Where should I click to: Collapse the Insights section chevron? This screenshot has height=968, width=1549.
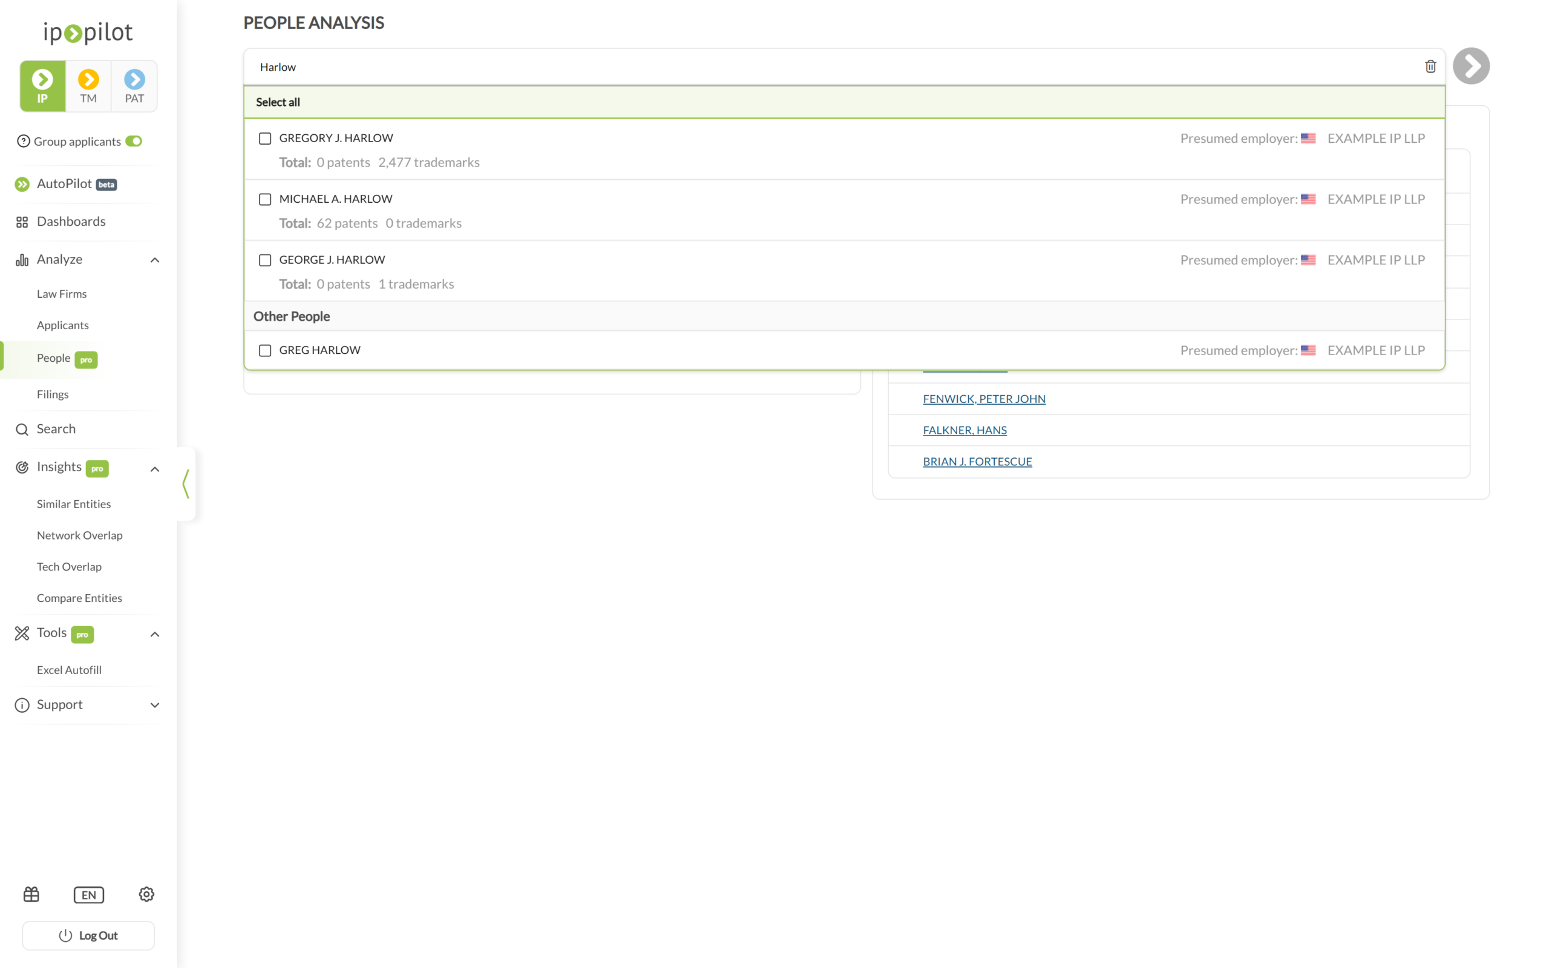155,469
